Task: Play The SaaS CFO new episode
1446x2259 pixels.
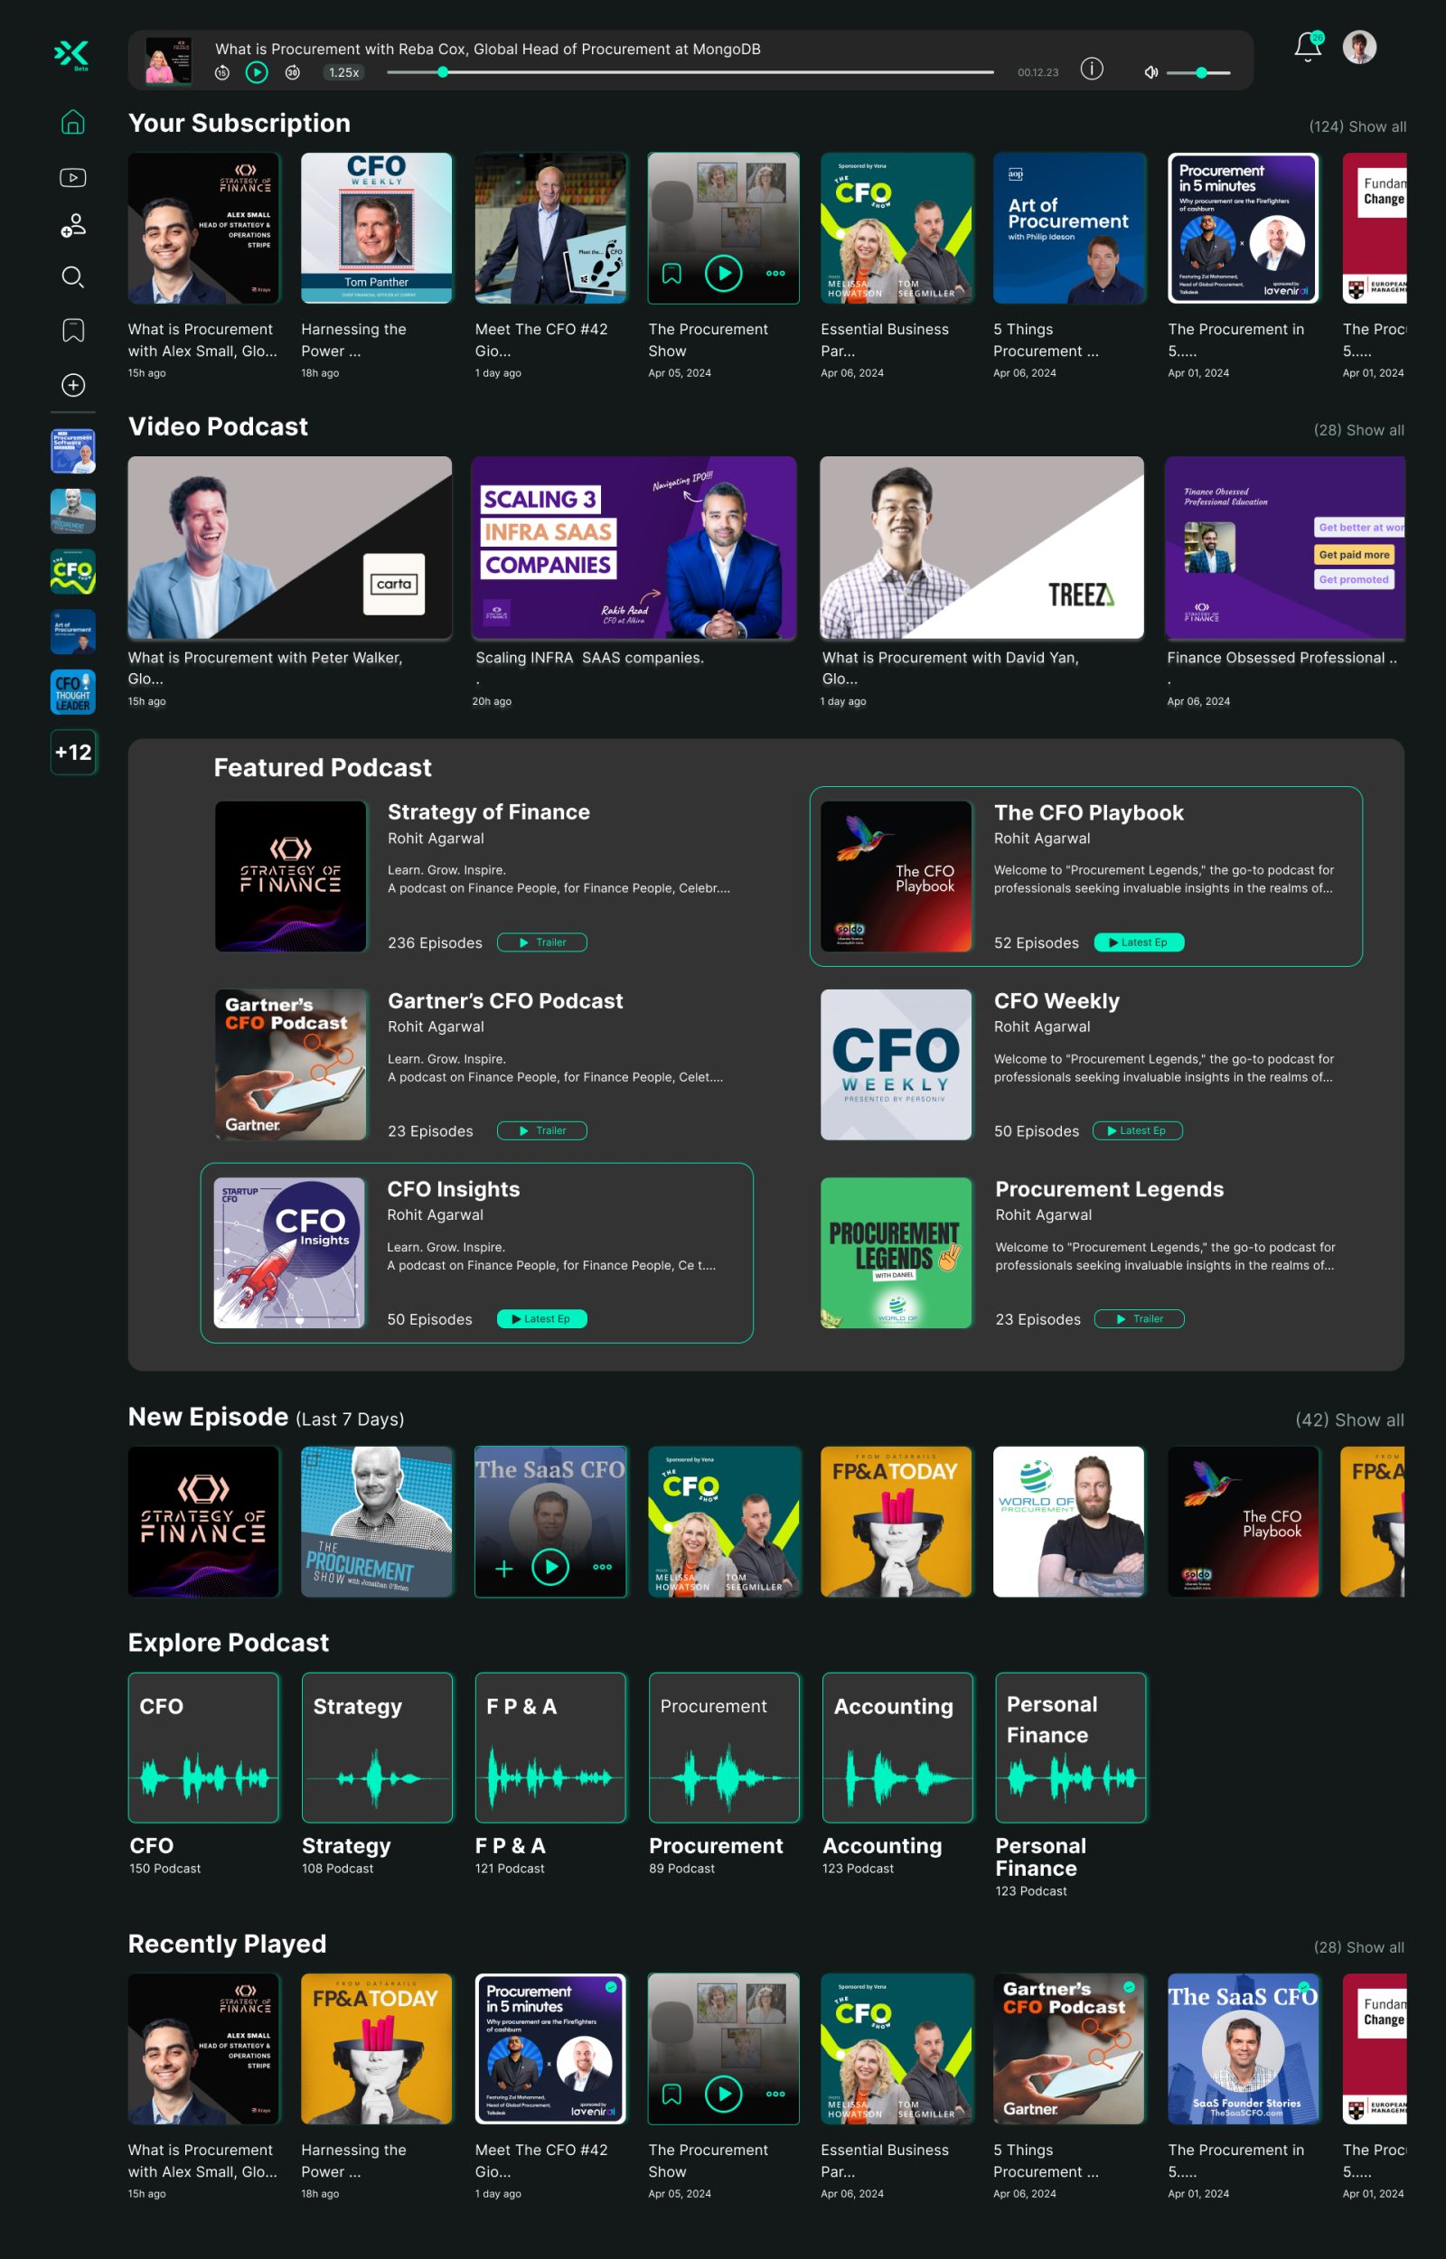Action: coord(550,1566)
